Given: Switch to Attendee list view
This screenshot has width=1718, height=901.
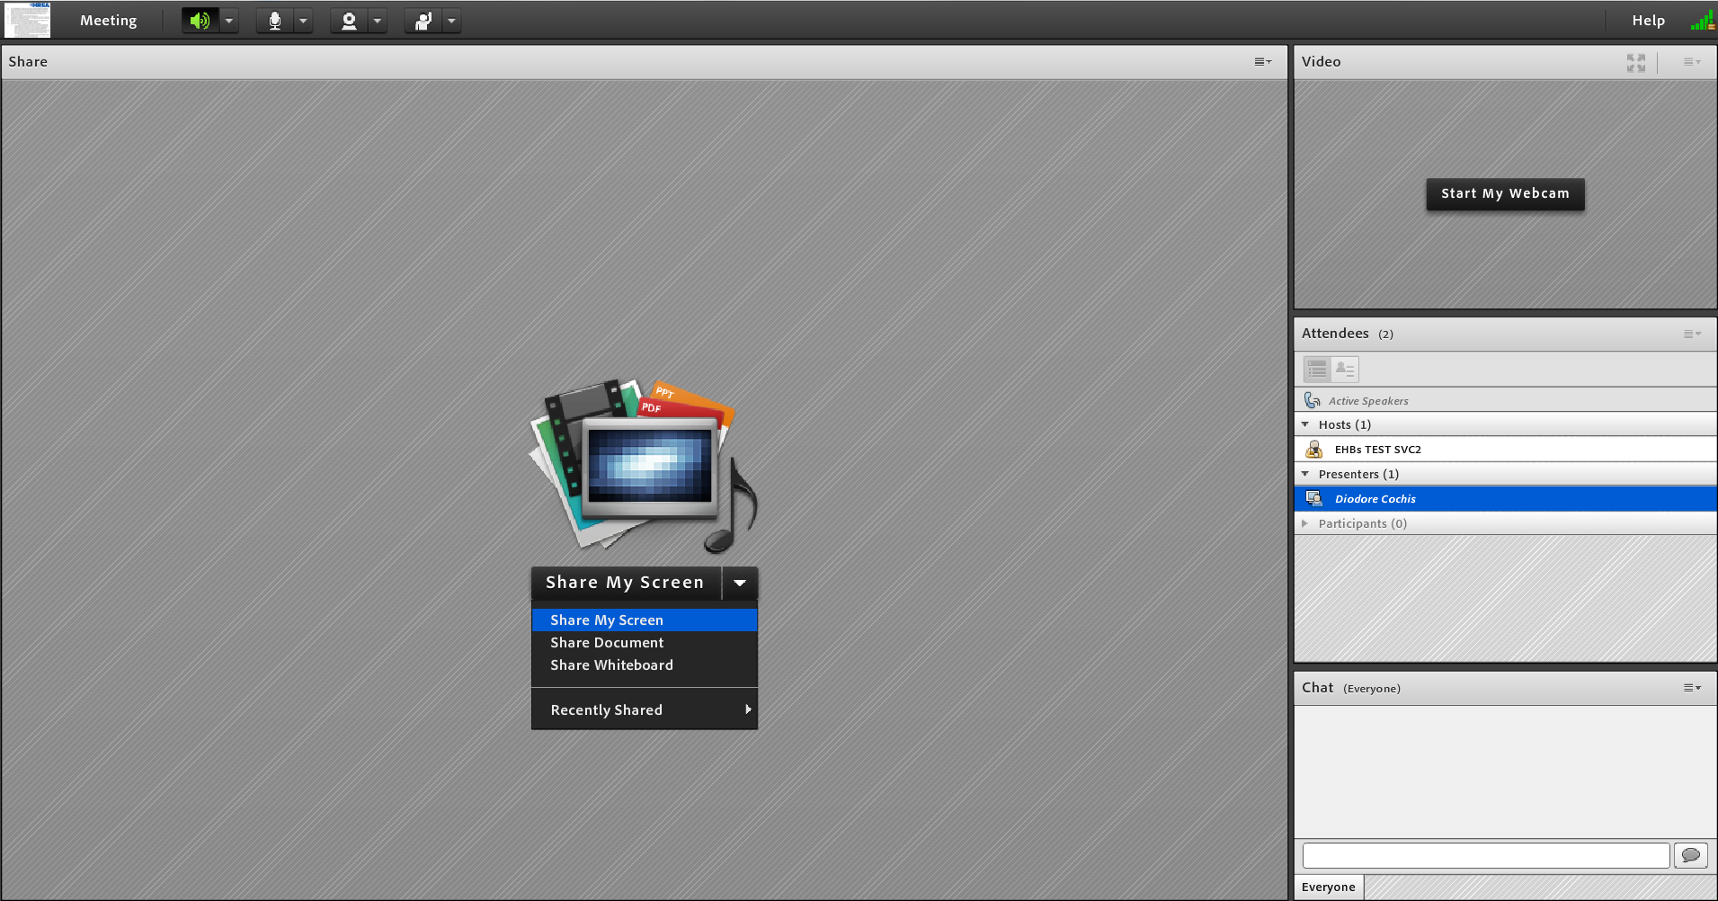Looking at the screenshot, I should [1318, 369].
